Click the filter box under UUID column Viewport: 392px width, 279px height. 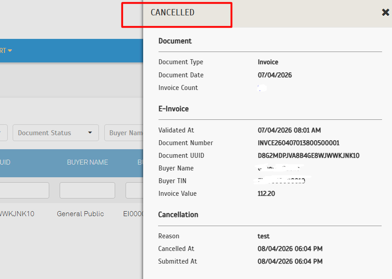[23, 190]
